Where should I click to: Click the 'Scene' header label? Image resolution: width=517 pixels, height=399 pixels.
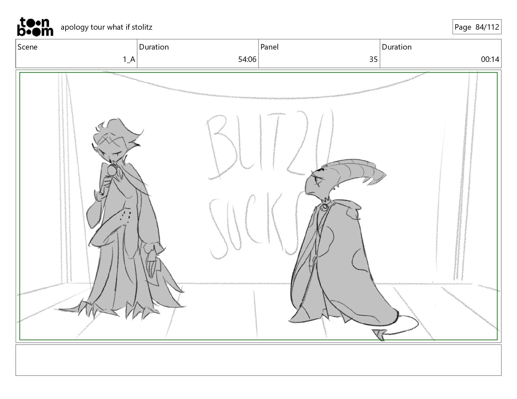pos(27,47)
